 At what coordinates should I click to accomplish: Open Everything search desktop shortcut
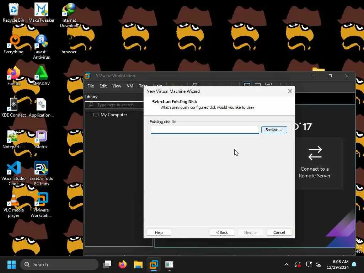[x=14, y=44]
